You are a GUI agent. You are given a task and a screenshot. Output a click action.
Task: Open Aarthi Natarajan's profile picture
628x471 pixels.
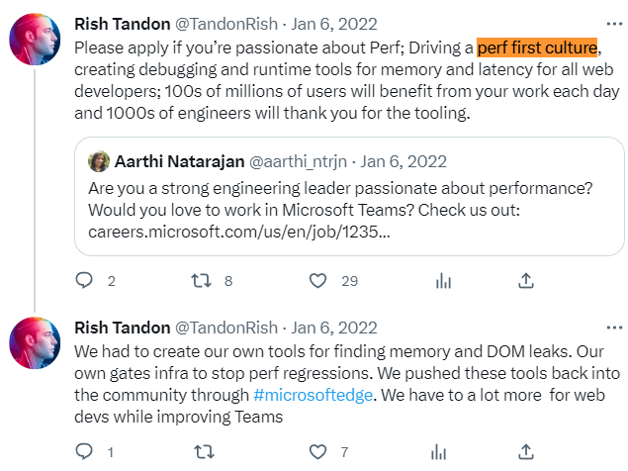point(99,161)
